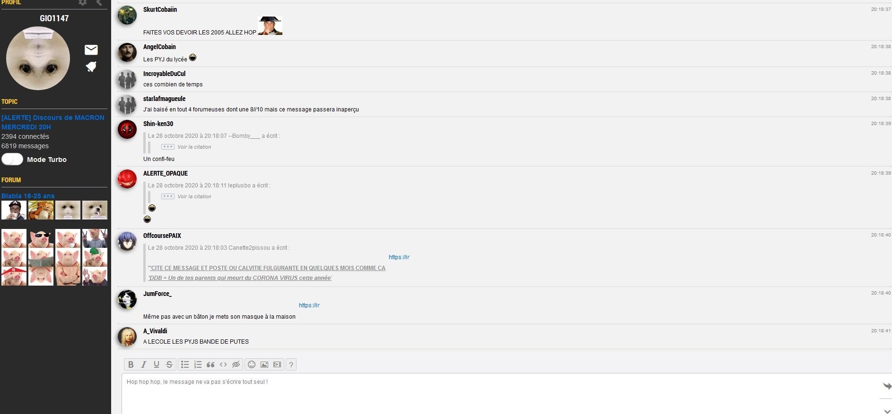Open the smiley picker
The width and height of the screenshot is (892, 414).
click(252, 364)
